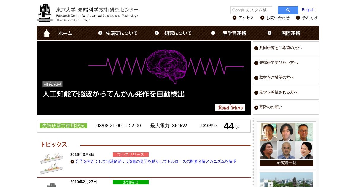Click the bullet icon beside アクセス
This screenshot has width=356, height=187.
tap(235, 18)
